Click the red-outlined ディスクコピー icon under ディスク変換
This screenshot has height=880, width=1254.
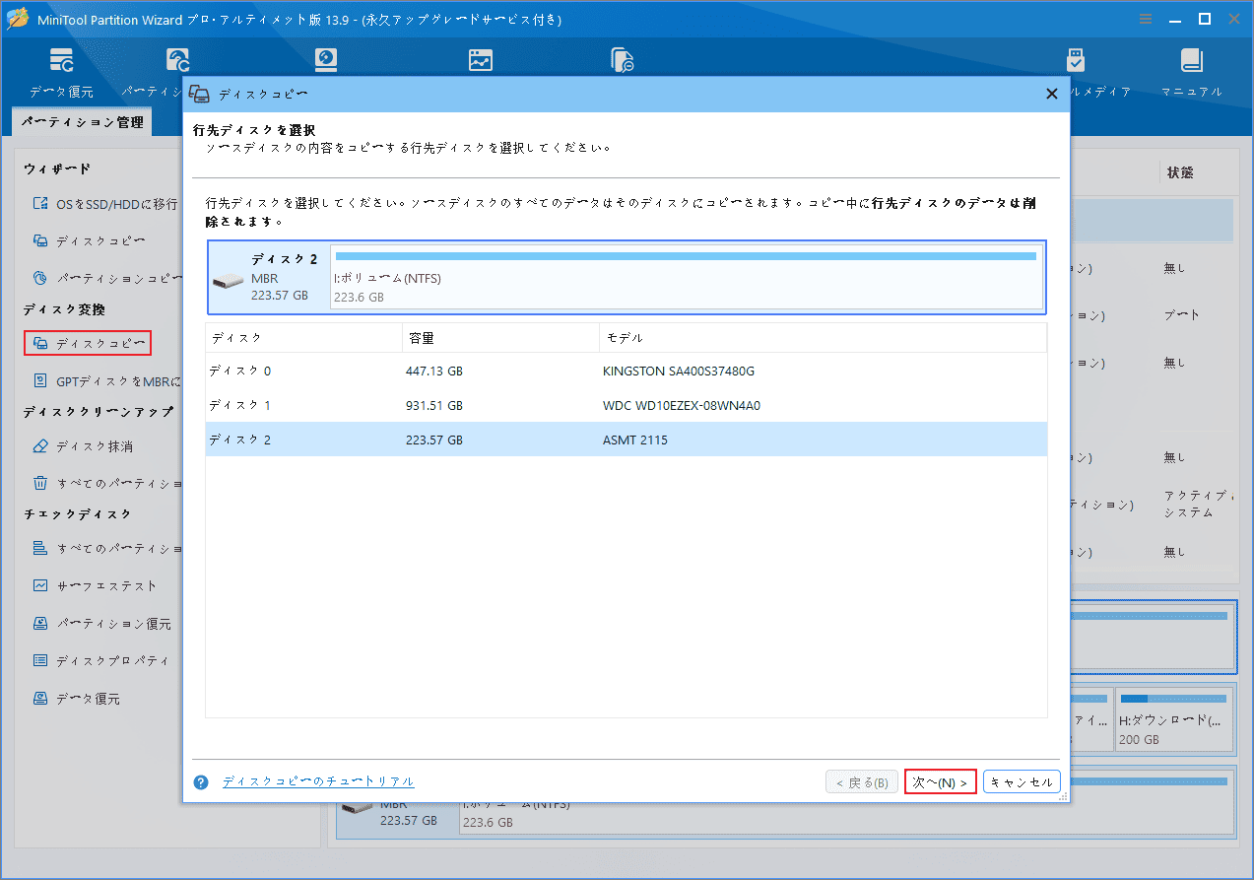[40, 343]
